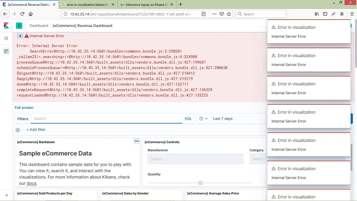Switch to error in visualization kibana tab
Viewport: 357px width, 201px height.
[x=88, y=4]
